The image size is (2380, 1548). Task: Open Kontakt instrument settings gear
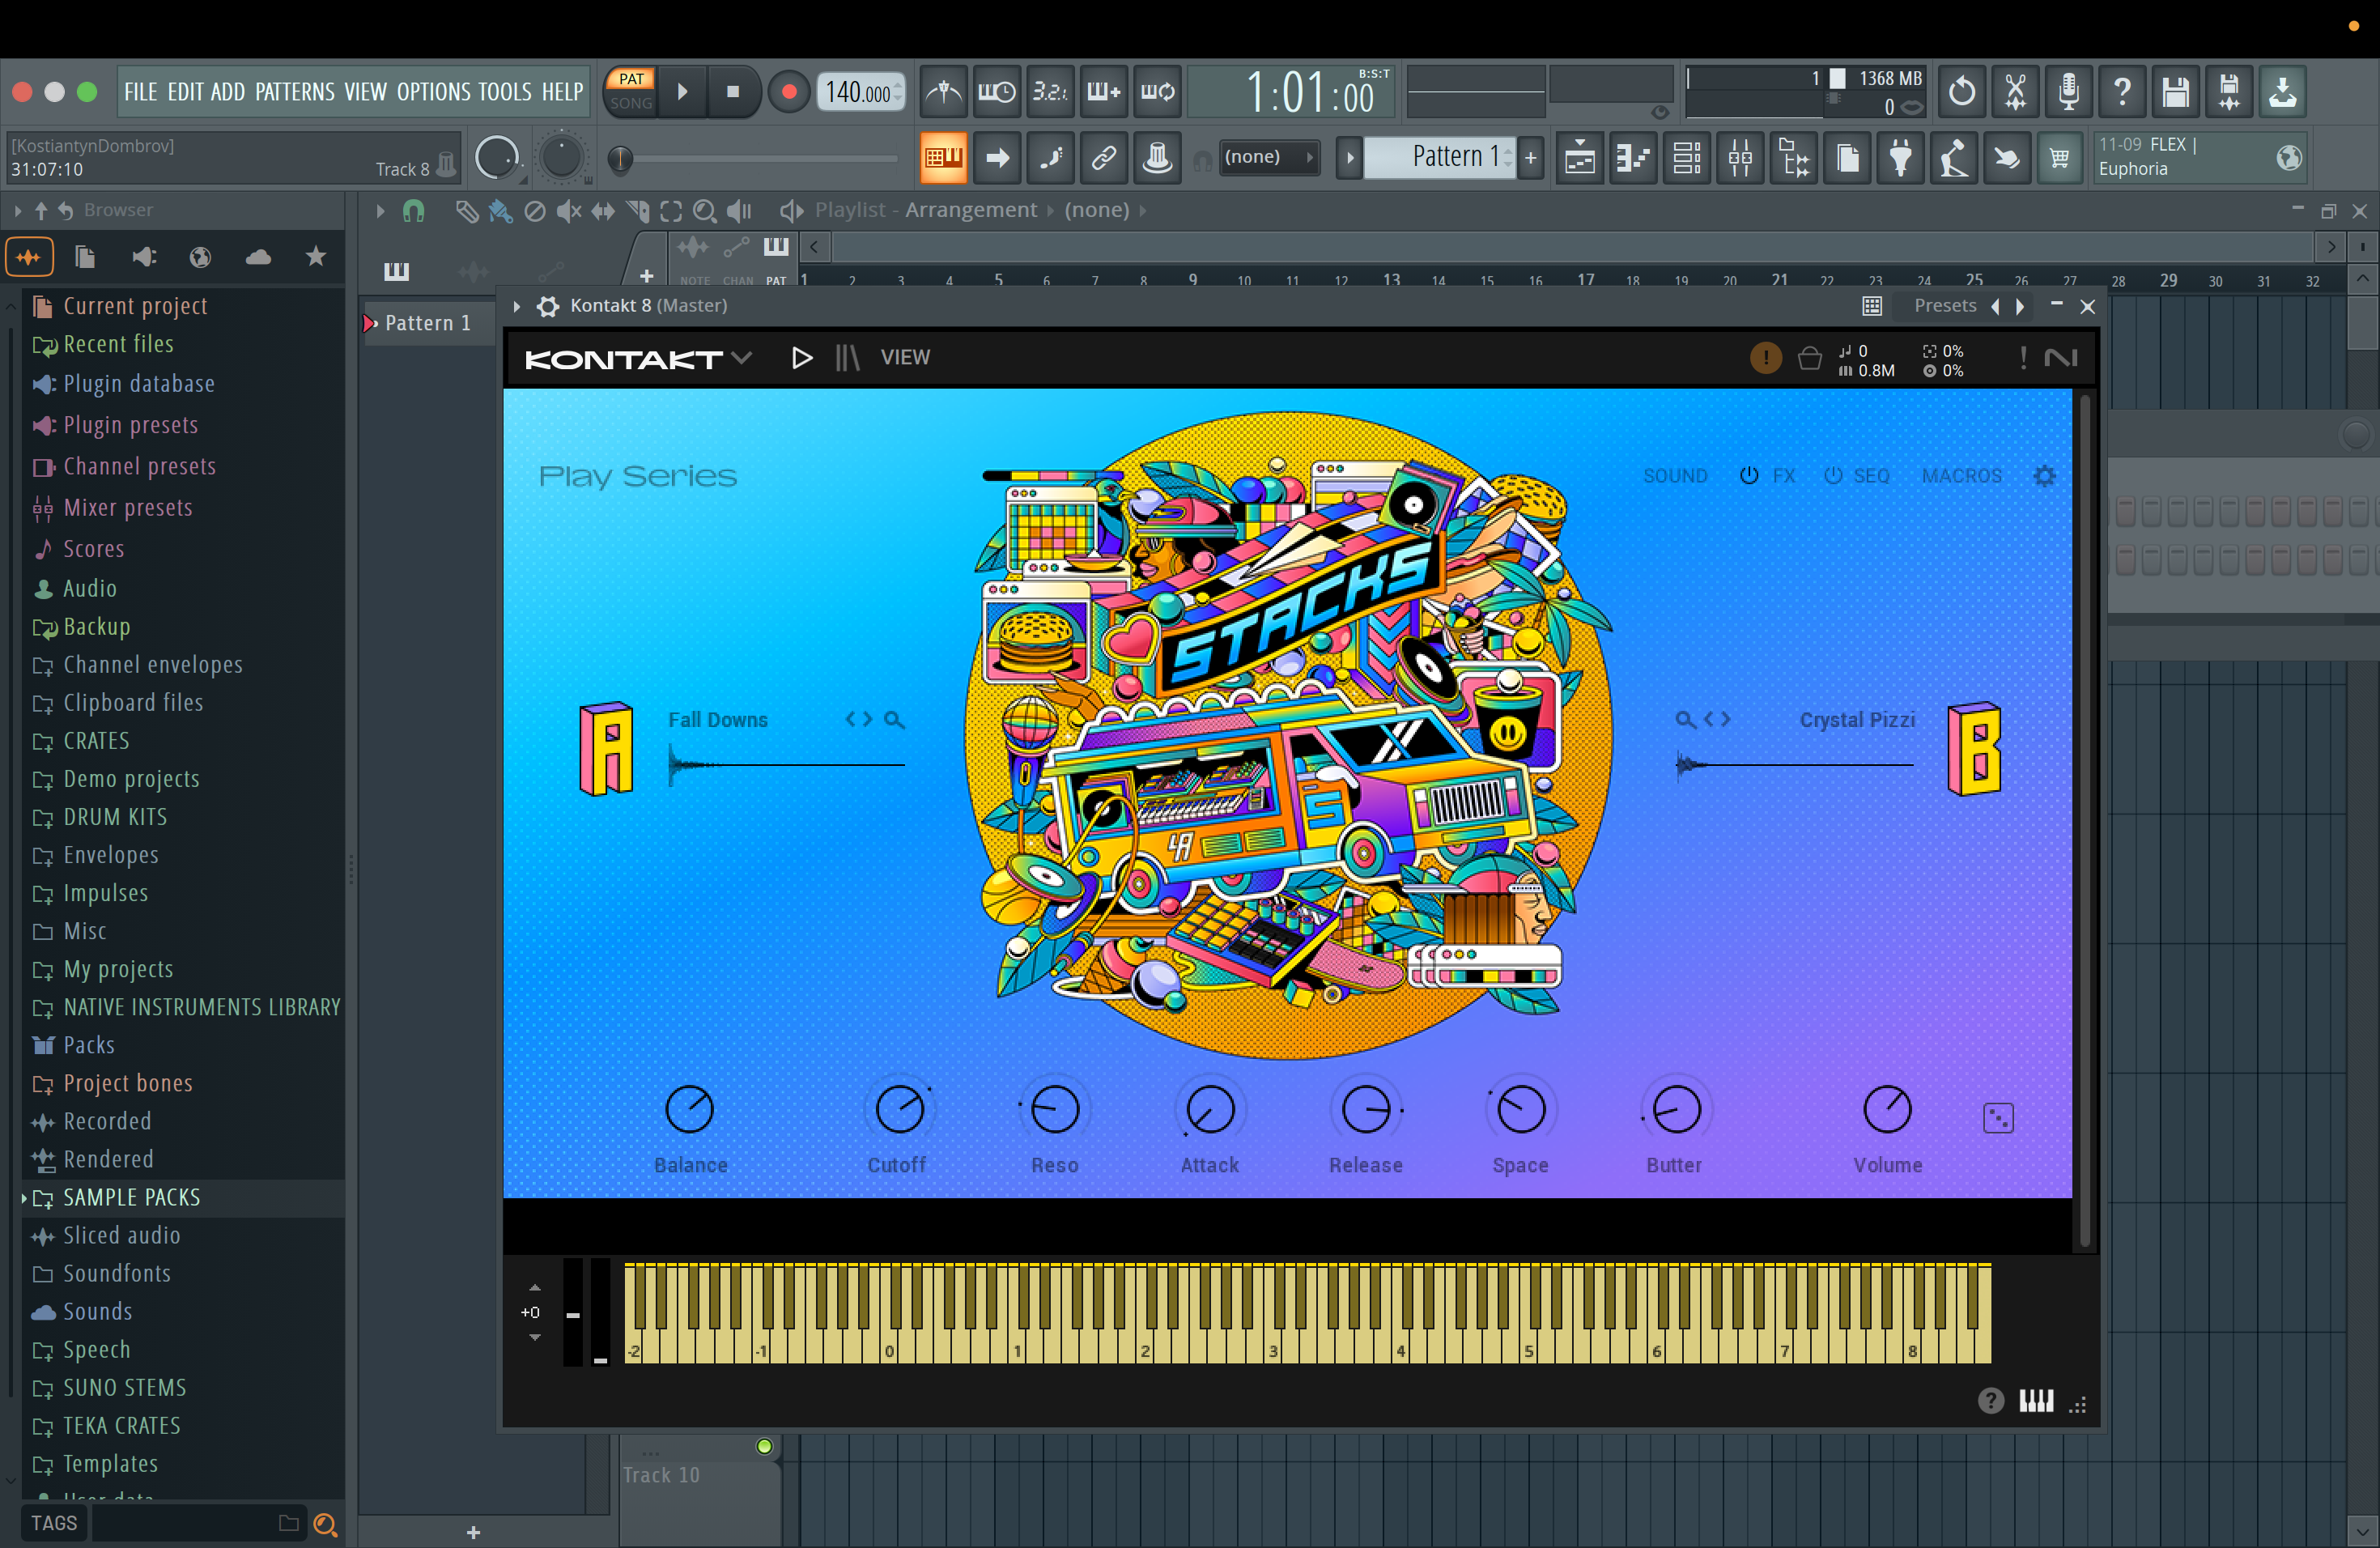(2044, 476)
